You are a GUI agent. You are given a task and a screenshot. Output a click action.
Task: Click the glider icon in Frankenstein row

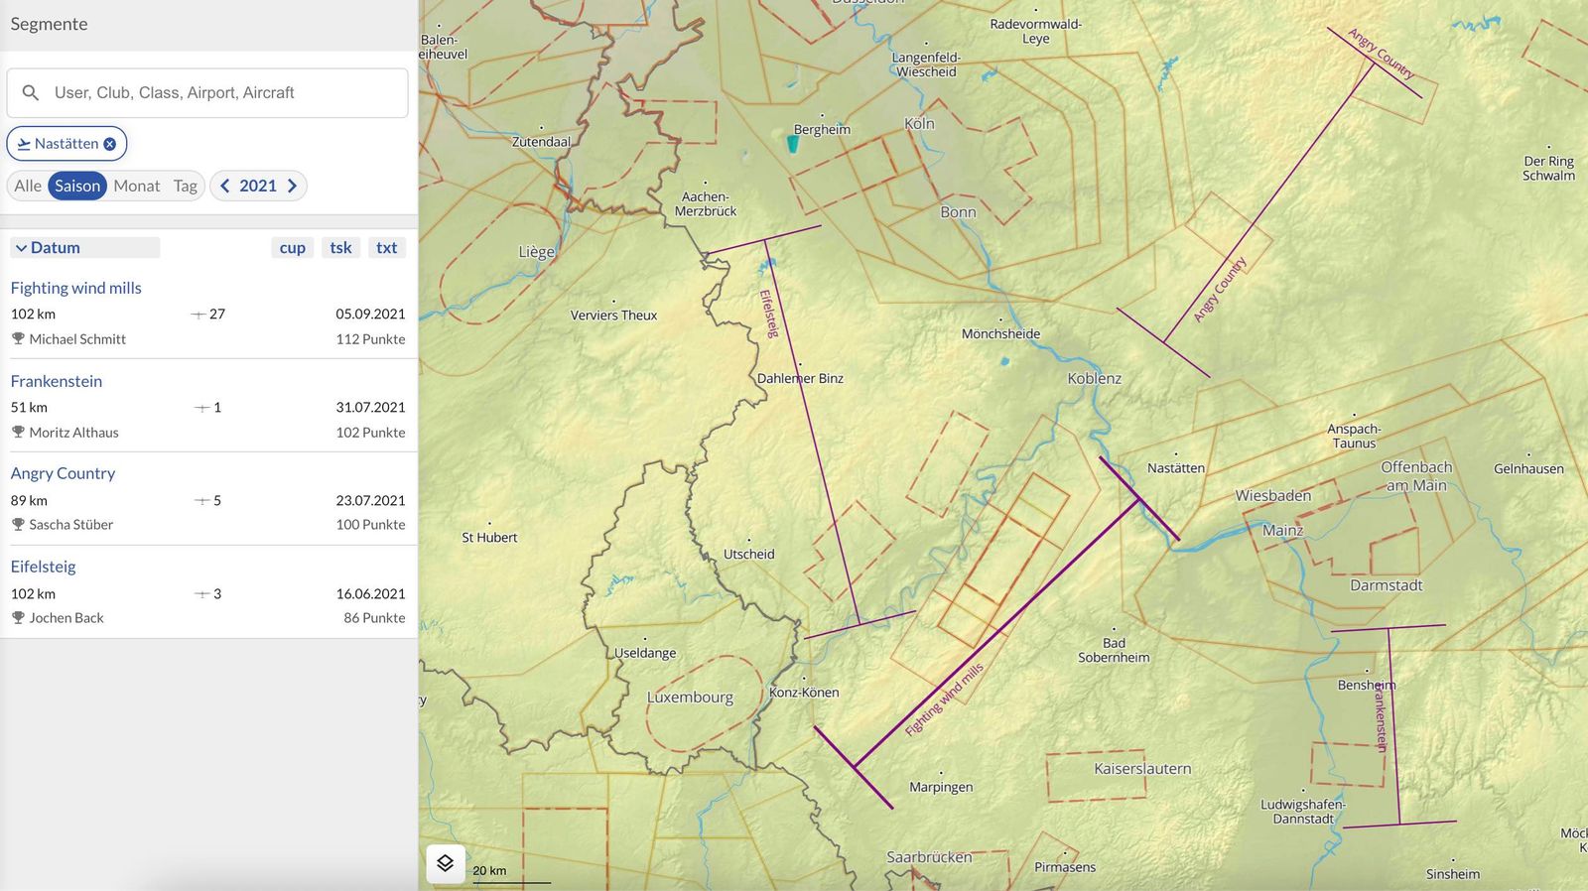coord(201,408)
